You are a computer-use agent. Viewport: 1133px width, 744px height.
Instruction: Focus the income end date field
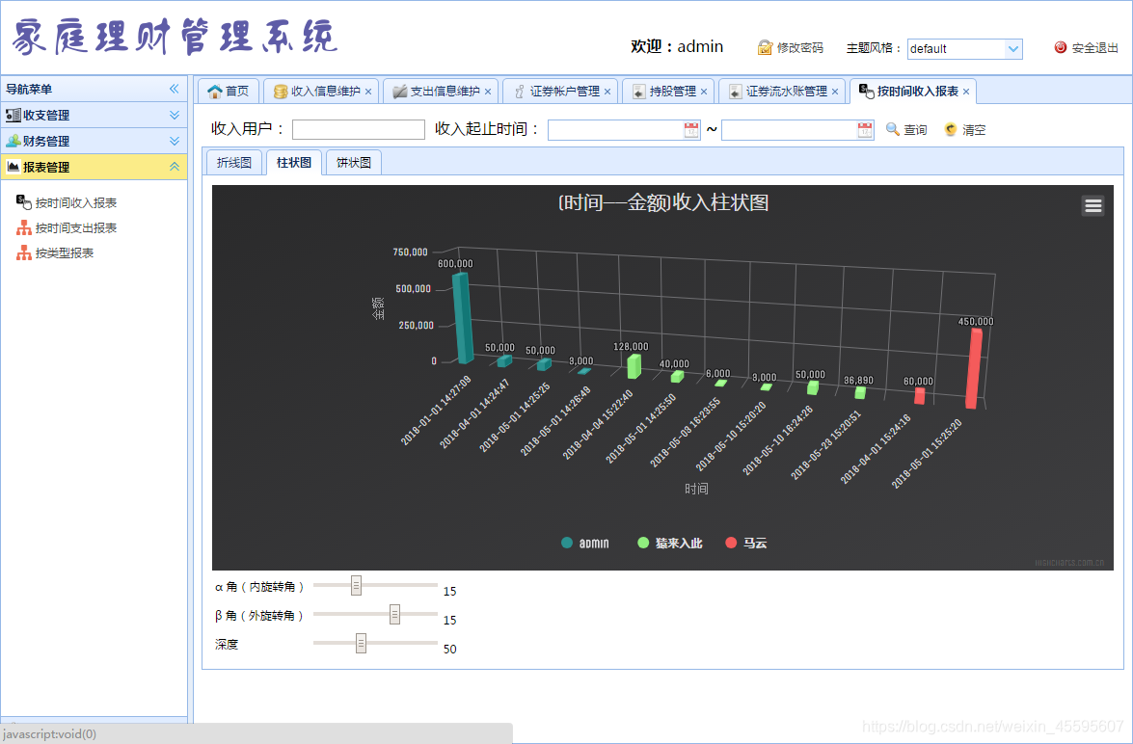[x=789, y=130]
